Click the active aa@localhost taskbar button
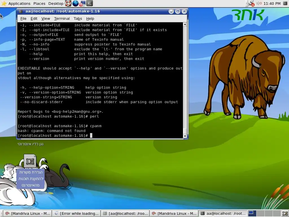 [x=223, y=214]
